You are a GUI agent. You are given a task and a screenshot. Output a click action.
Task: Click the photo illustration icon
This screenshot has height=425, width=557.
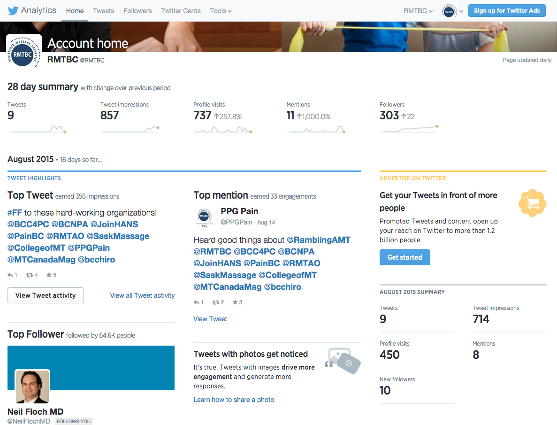pos(343,361)
